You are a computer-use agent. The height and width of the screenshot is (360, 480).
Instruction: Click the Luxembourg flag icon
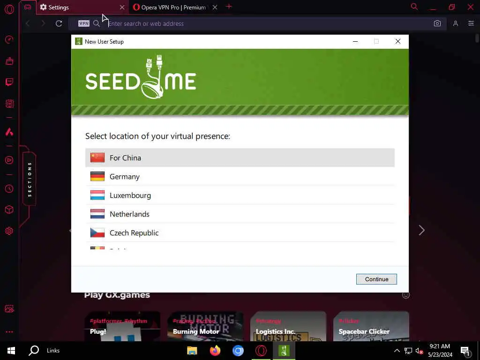(x=97, y=195)
